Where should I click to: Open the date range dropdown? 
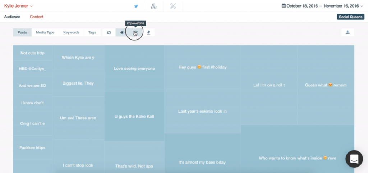(x=362, y=6)
